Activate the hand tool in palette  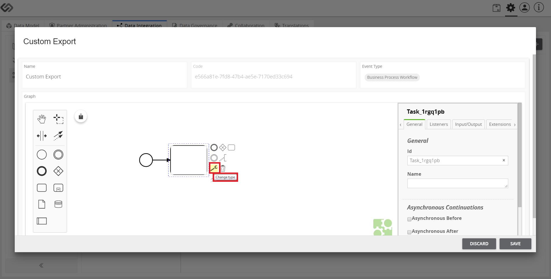pos(42,119)
